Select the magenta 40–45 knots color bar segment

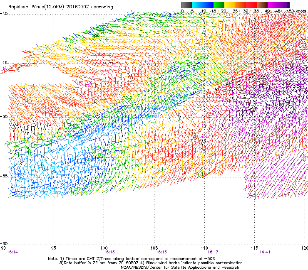[273, 5]
